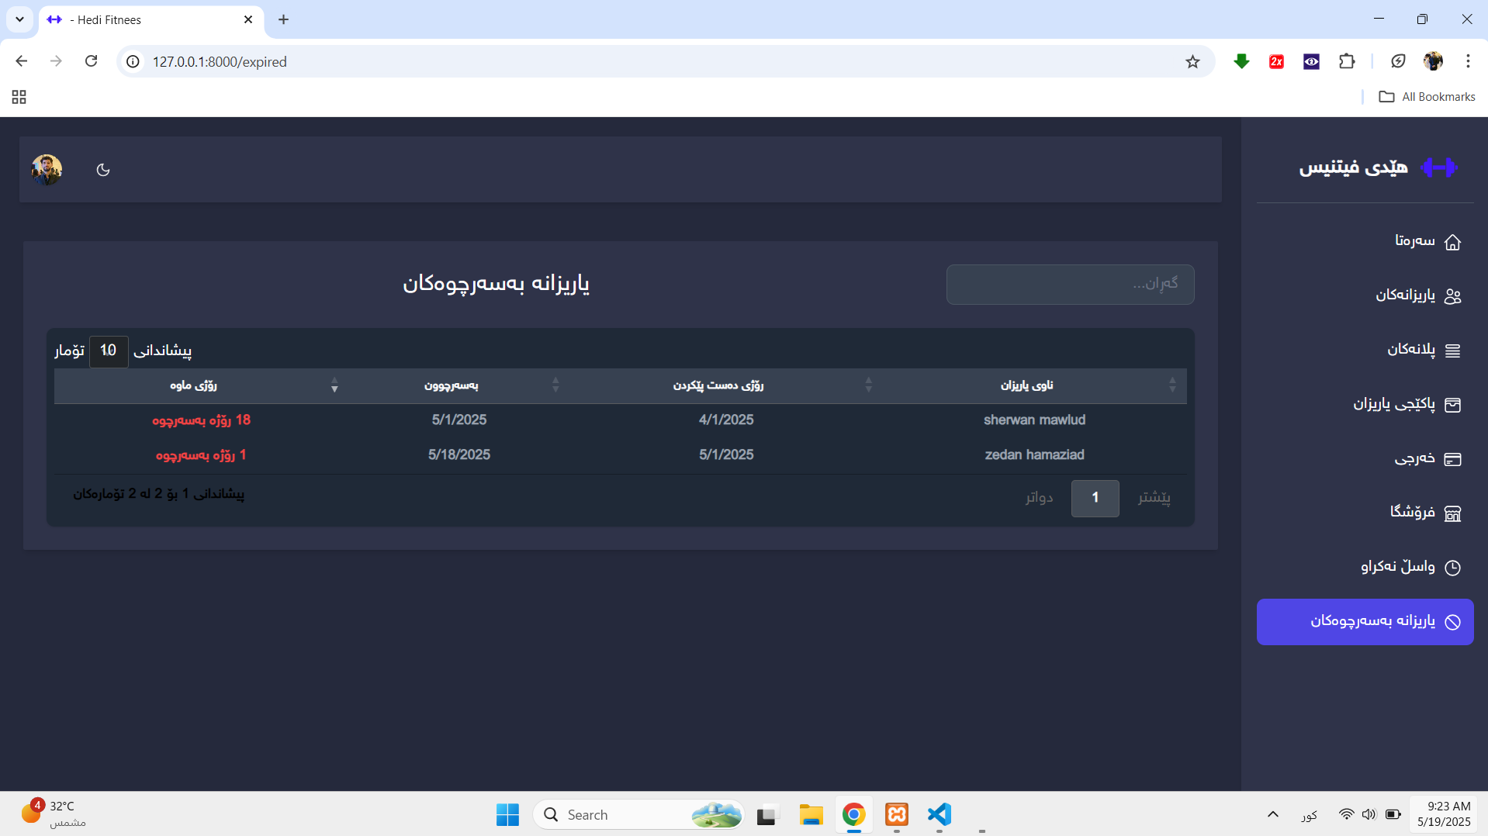Sort by member name column
The image size is (1488, 836).
(x=1026, y=385)
